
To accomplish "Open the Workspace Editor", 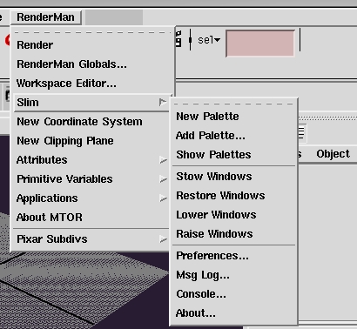I will tap(91, 84).
